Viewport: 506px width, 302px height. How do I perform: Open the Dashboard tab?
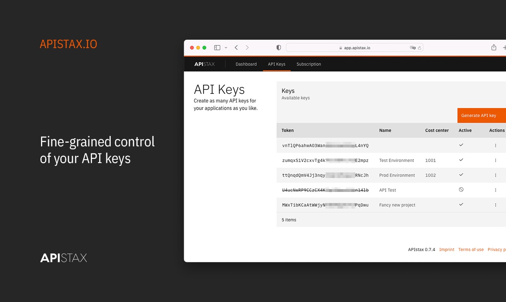(x=246, y=64)
